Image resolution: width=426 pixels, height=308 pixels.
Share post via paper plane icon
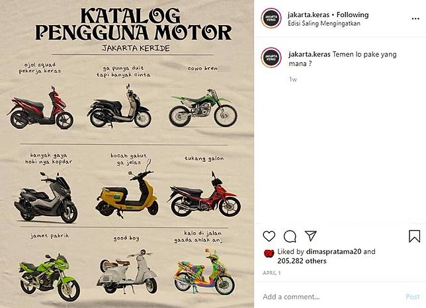click(x=311, y=236)
